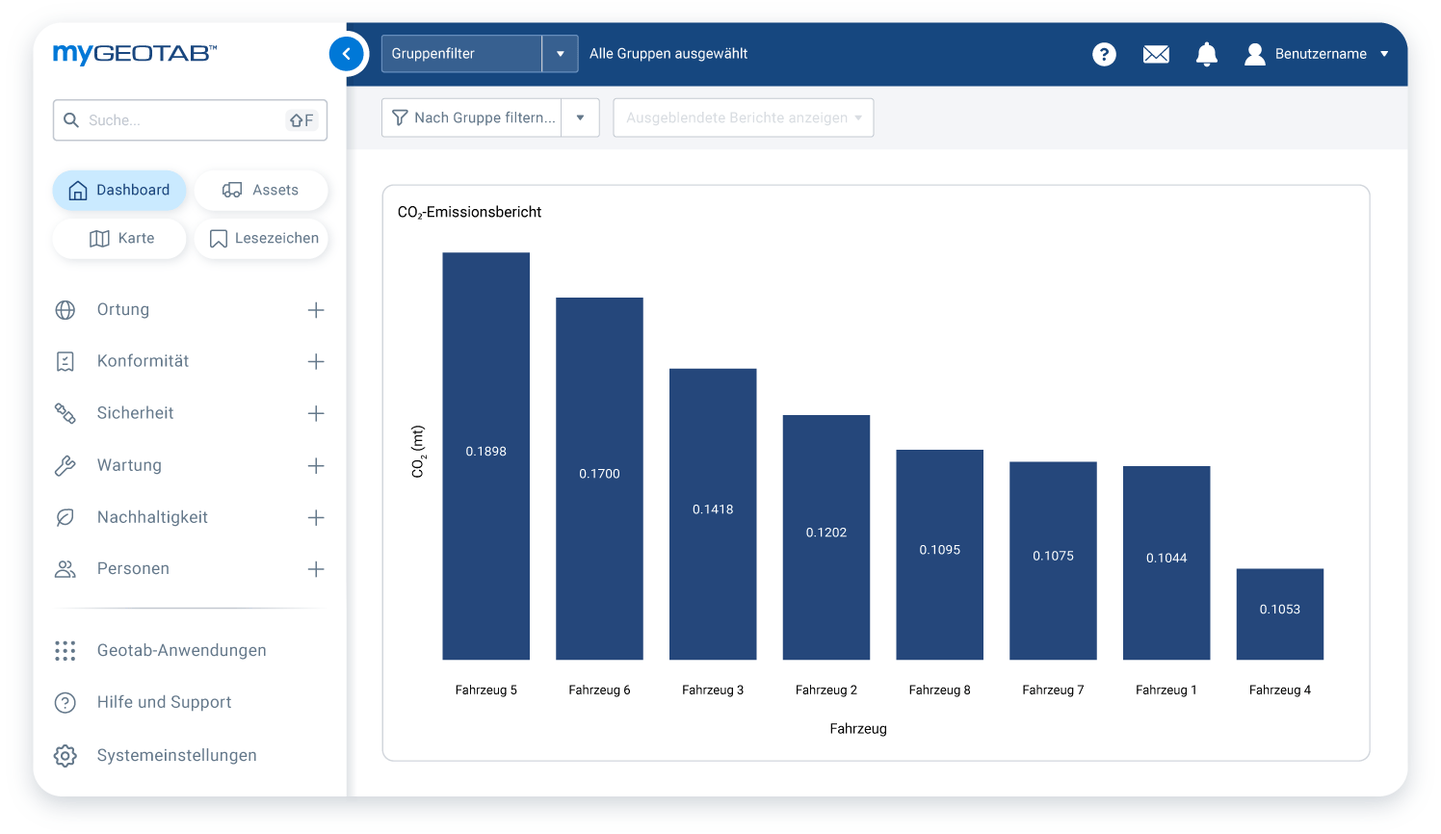Image resolution: width=1441 pixels, height=834 pixels.
Task: Select the Karte tab
Action: (119, 238)
